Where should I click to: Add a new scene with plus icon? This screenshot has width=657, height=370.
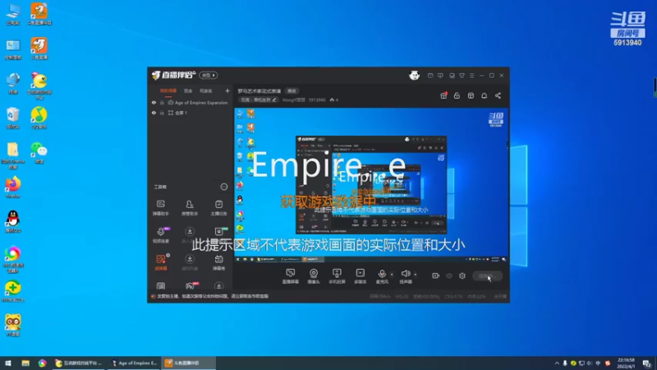tap(227, 90)
